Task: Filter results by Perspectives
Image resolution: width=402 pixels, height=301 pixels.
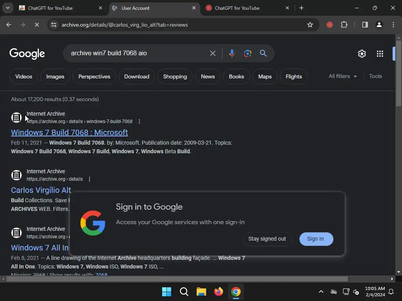Action: click(94, 76)
